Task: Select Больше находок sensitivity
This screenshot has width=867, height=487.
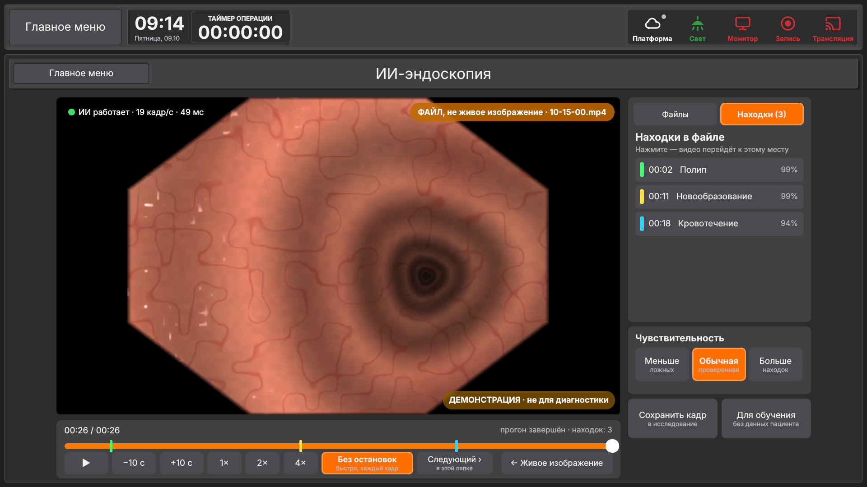Action: tap(775, 364)
